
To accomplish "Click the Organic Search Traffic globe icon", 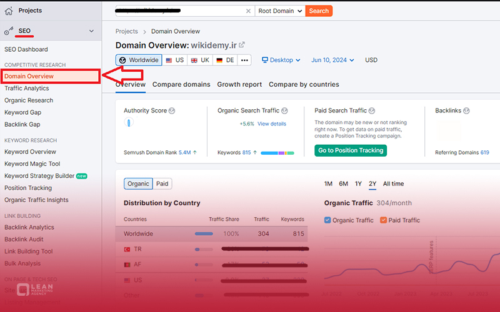I will click(x=284, y=111).
